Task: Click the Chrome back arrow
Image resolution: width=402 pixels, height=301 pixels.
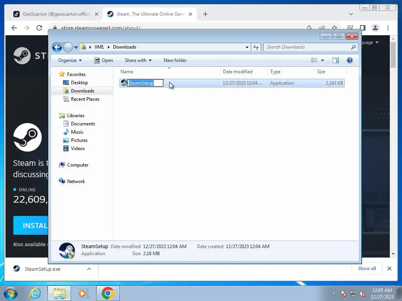Action: [14, 28]
